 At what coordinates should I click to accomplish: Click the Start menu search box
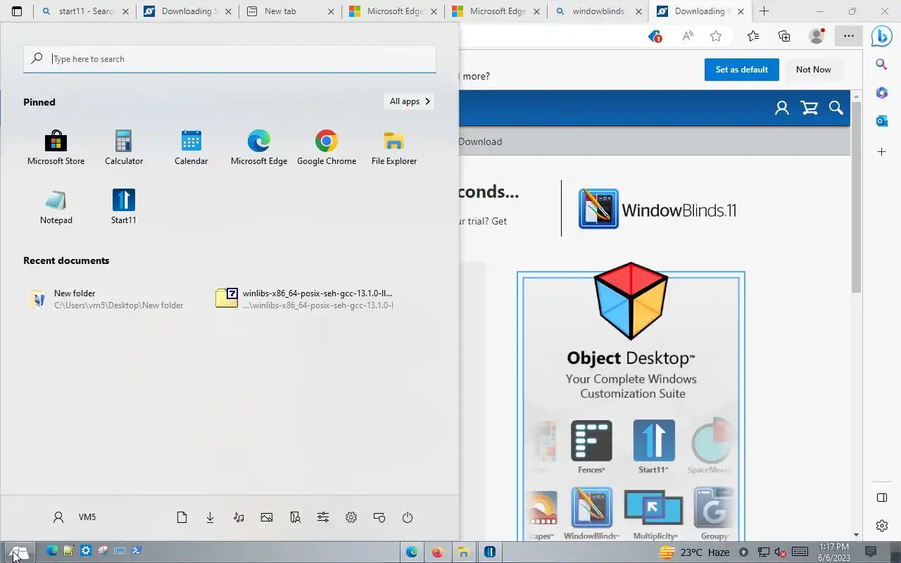point(230,59)
